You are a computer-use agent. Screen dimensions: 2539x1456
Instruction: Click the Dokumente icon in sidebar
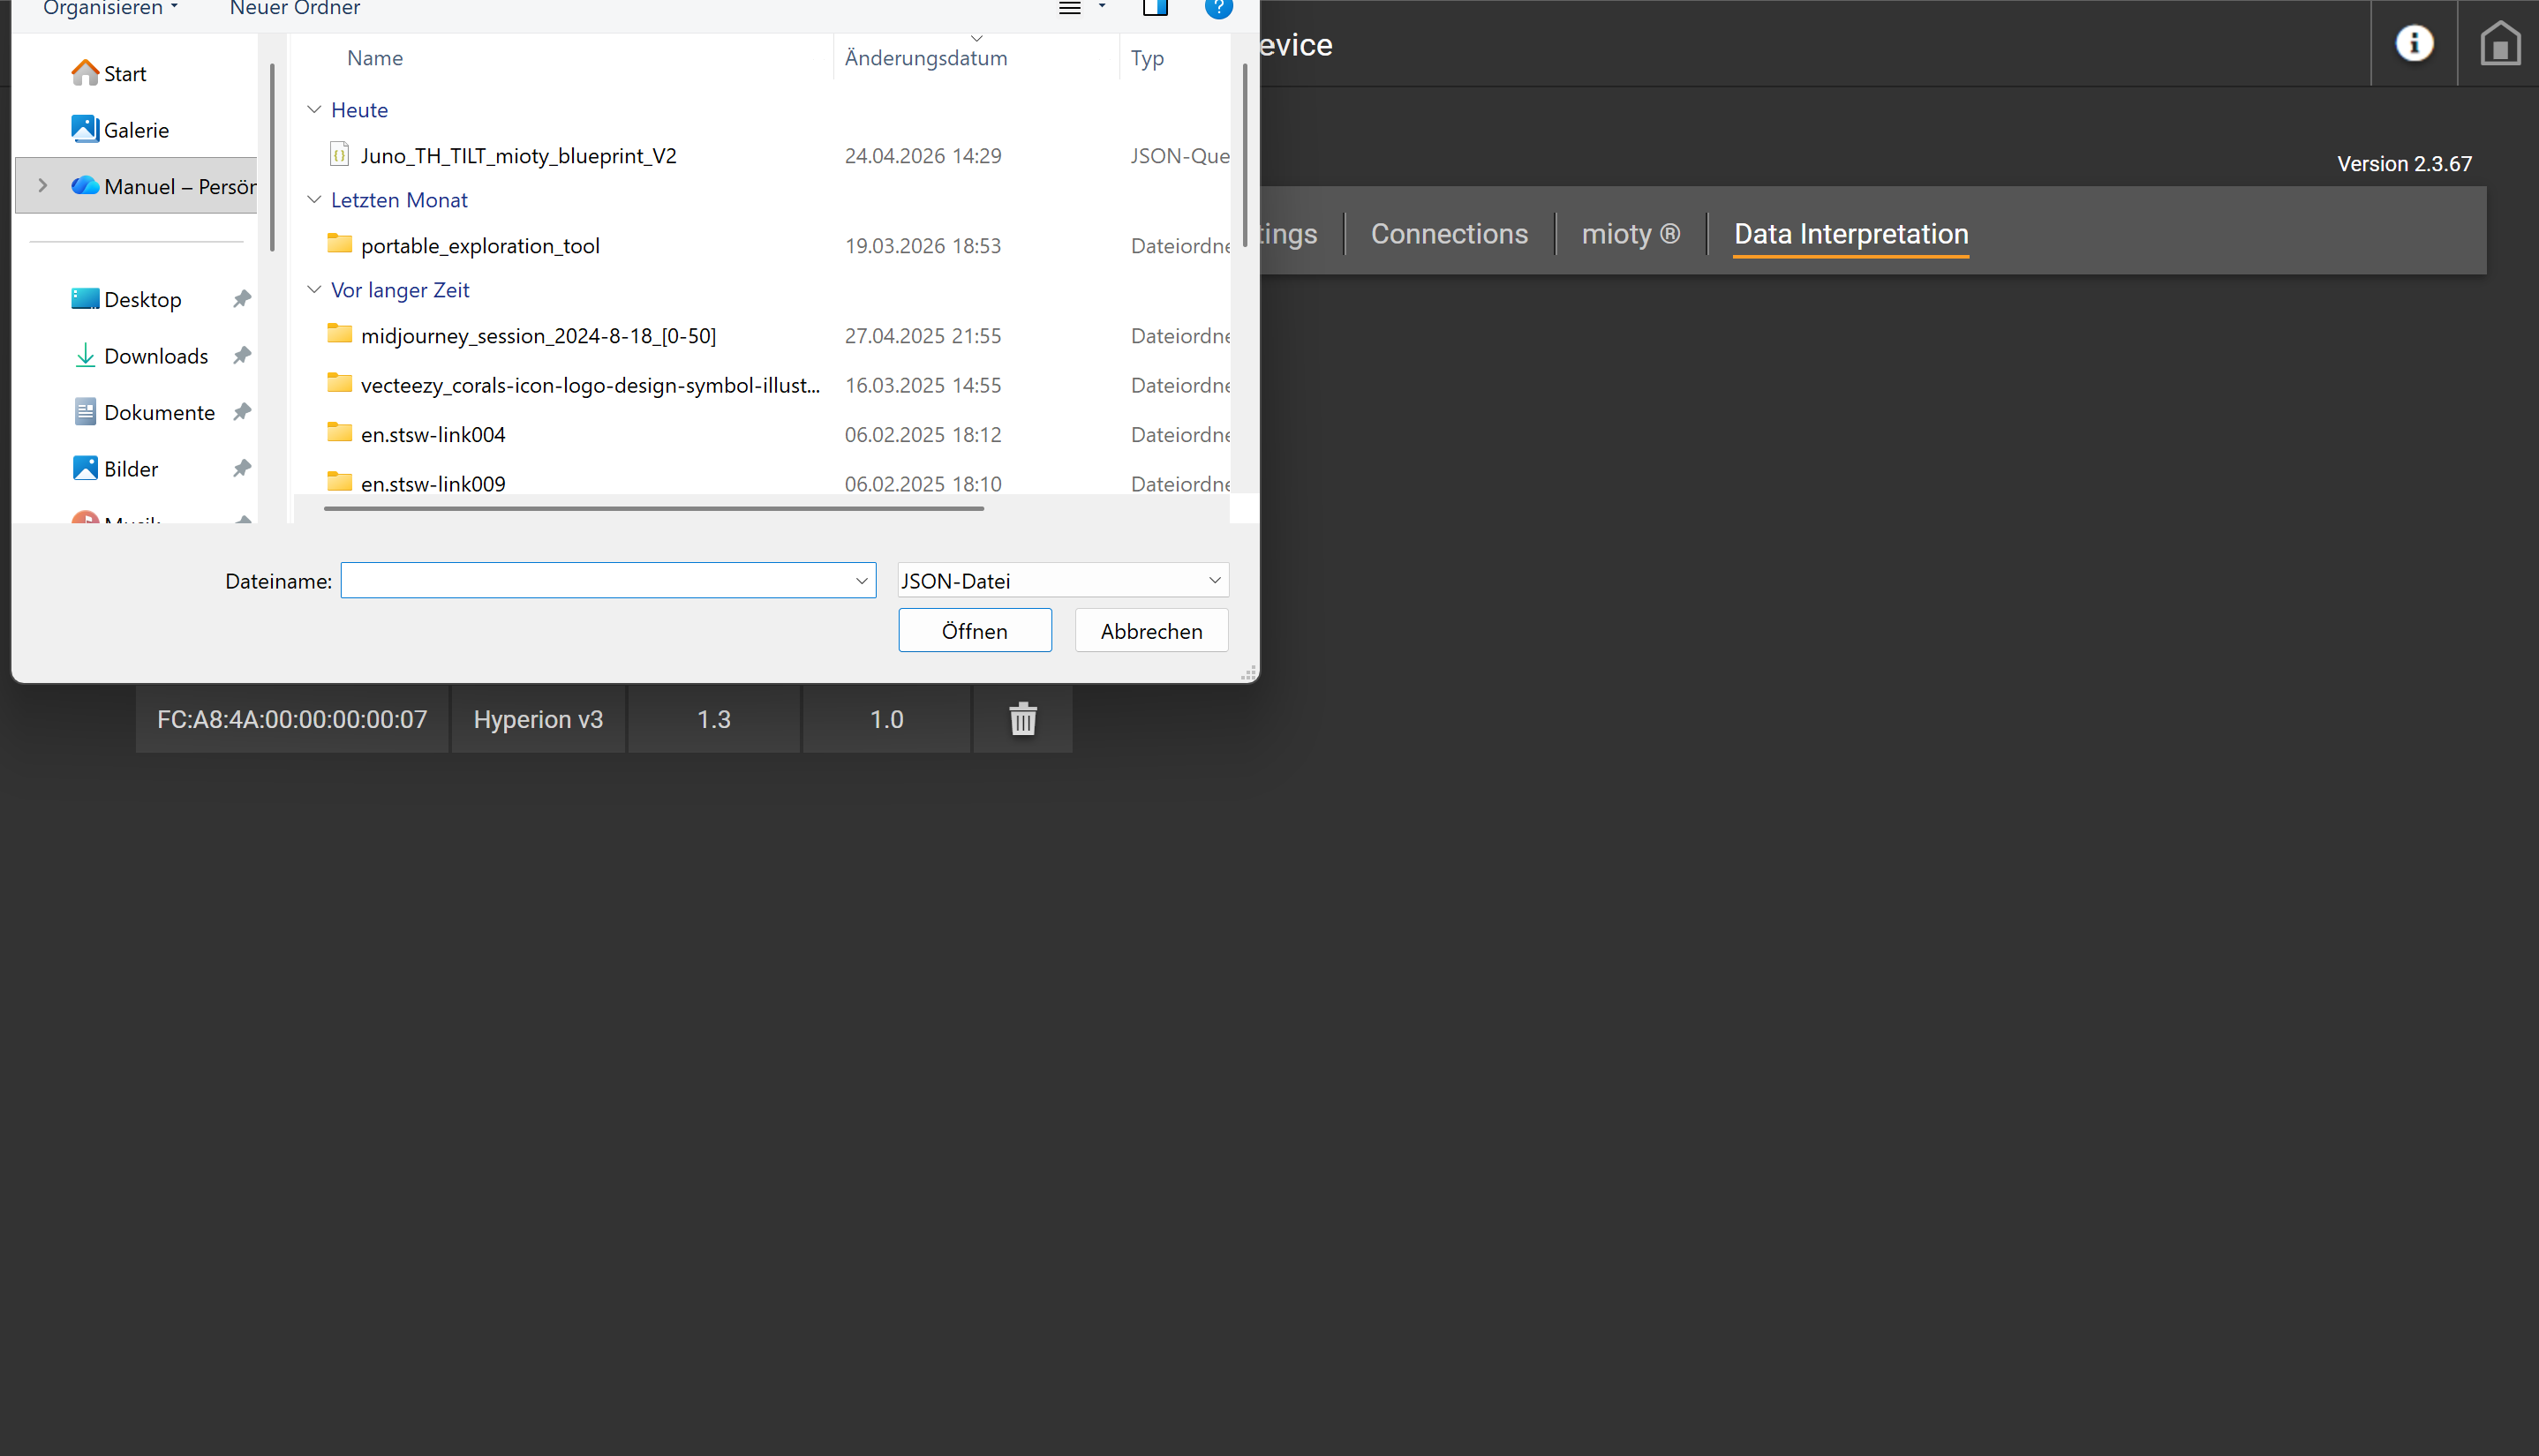click(85, 412)
